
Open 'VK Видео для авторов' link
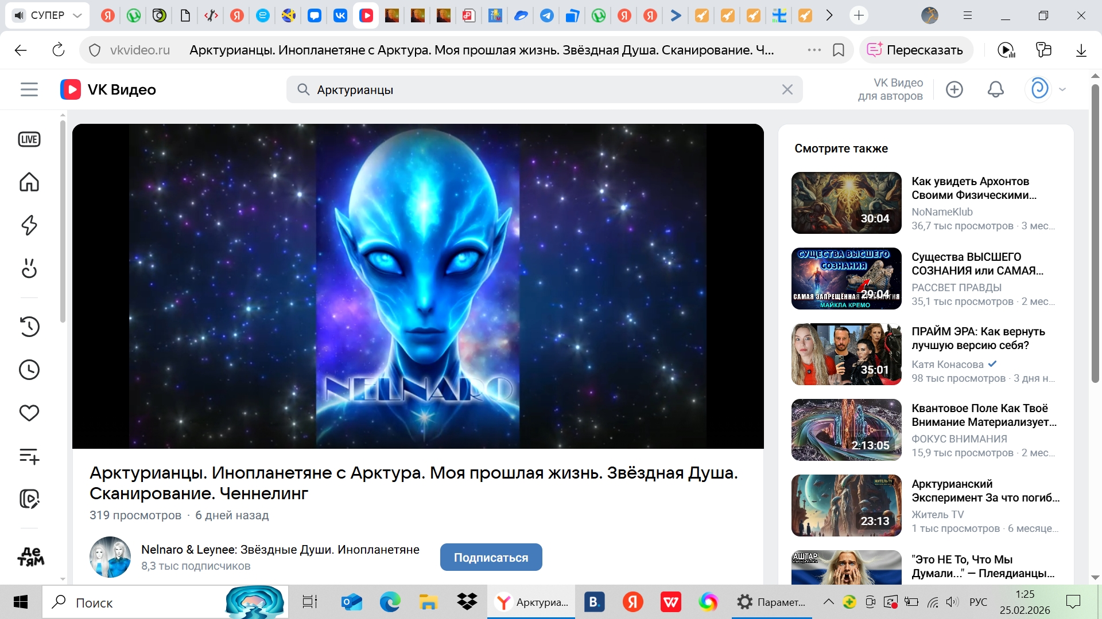pos(890,89)
